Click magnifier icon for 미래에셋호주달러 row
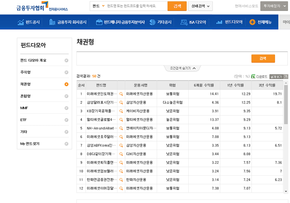 coord(121,137)
